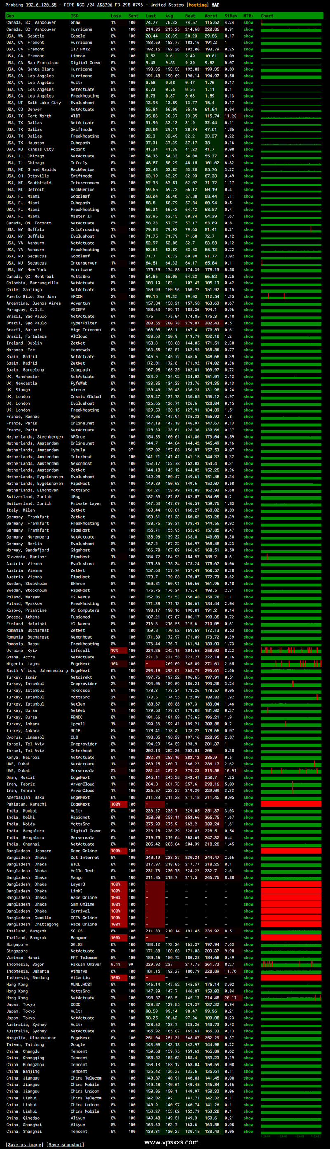Open the MAP link in header
The height and width of the screenshot is (1149, 330).
(215, 5)
